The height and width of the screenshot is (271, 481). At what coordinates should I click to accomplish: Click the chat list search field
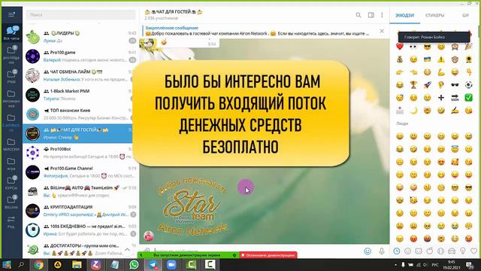coord(80,15)
